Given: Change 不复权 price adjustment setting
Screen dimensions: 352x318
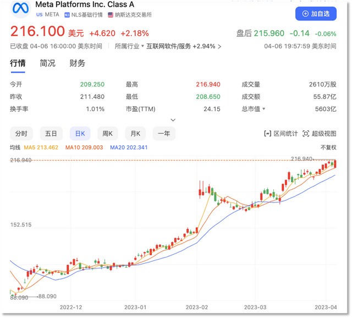Looking at the screenshot, I should (x=328, y=147).
